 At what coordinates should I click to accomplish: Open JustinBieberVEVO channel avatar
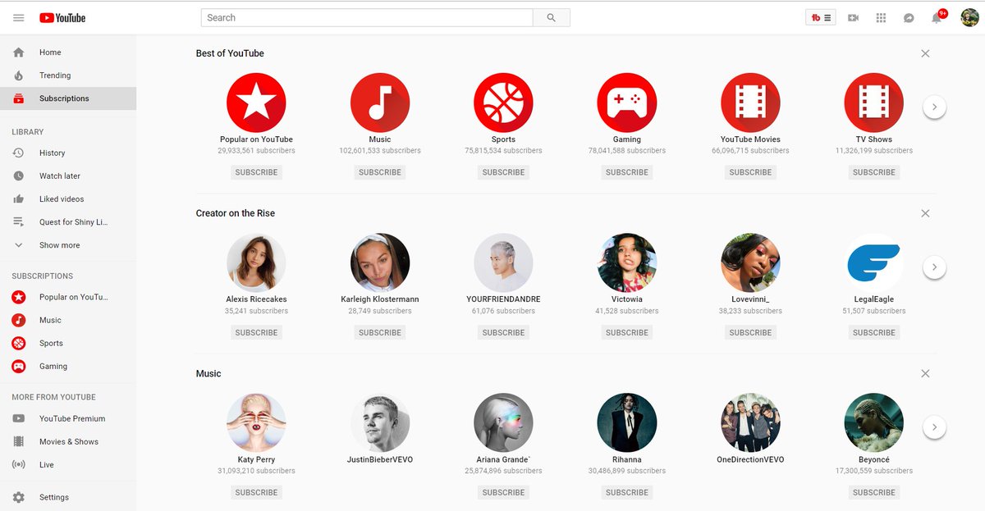[380, 422]
